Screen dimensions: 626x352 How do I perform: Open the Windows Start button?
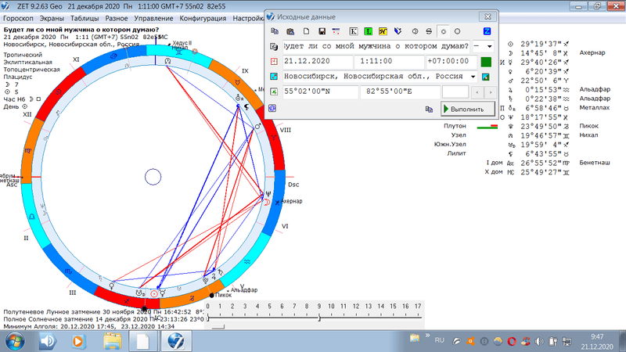[15, 341]
